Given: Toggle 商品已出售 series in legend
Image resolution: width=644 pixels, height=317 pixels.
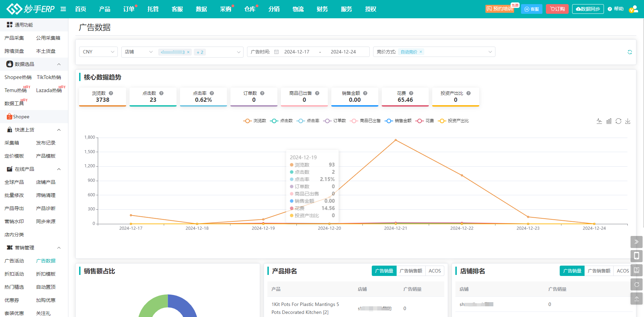Looking at the screenshot, I should tap(365, 121).
